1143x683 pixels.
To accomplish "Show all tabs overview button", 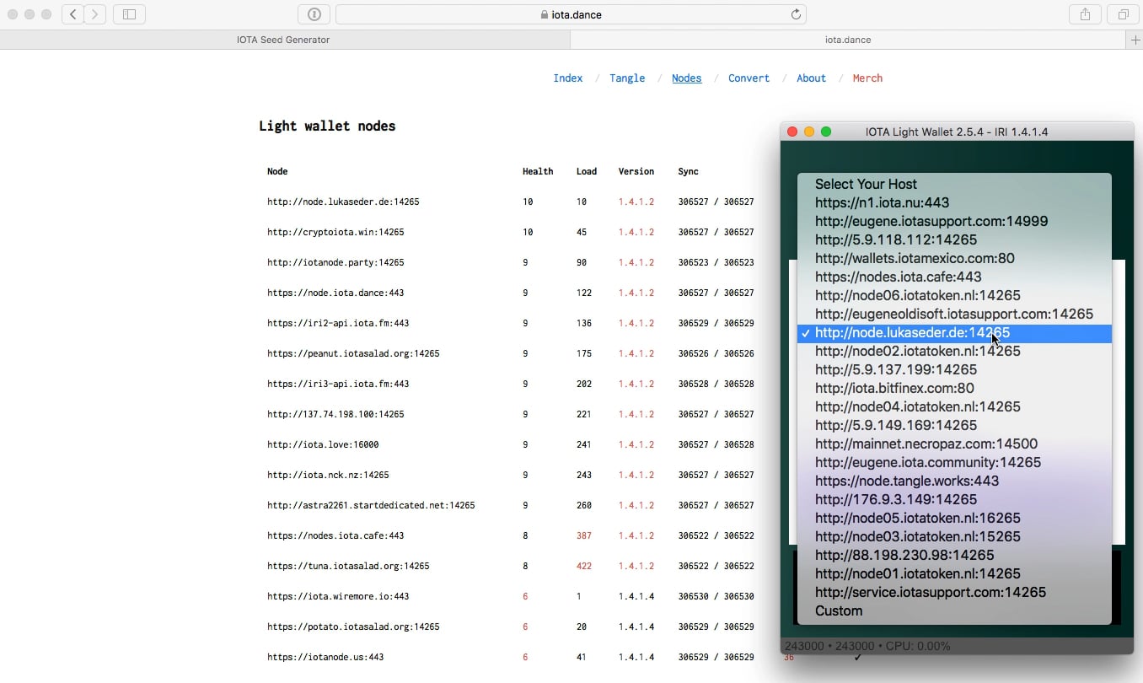I will coord(1123,14).
